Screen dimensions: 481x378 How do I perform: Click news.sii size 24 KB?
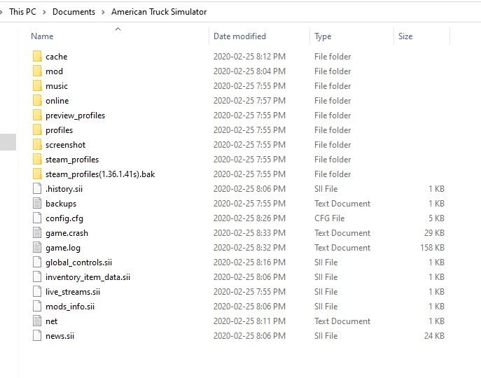[x=434, y=336]
